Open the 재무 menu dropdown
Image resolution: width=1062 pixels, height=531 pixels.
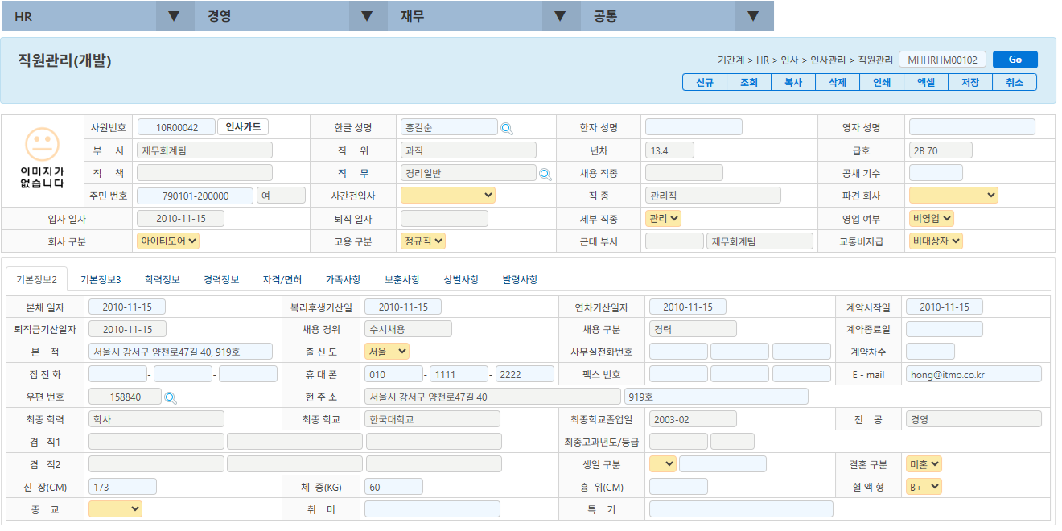click(x=560, y=15)
